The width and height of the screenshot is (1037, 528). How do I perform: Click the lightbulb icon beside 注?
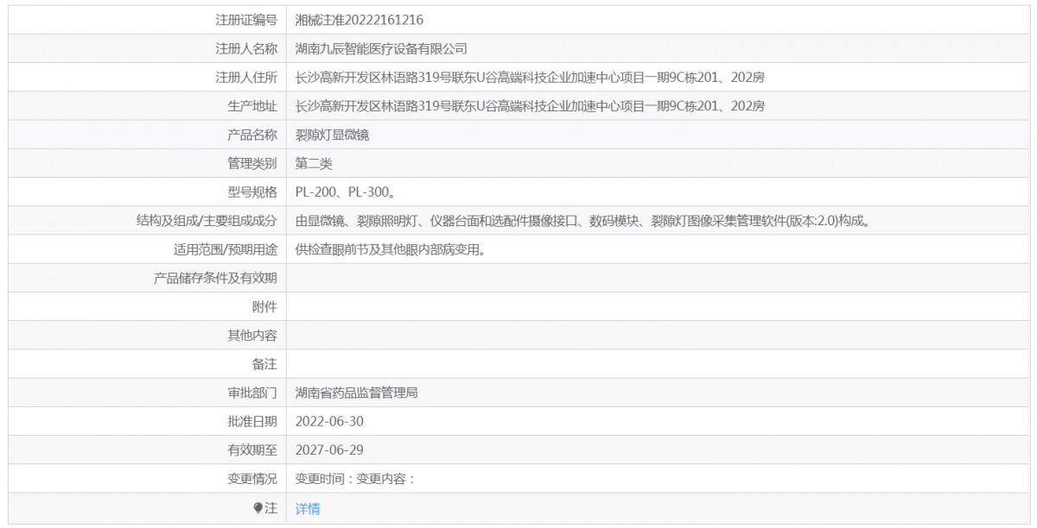(258, 508)
